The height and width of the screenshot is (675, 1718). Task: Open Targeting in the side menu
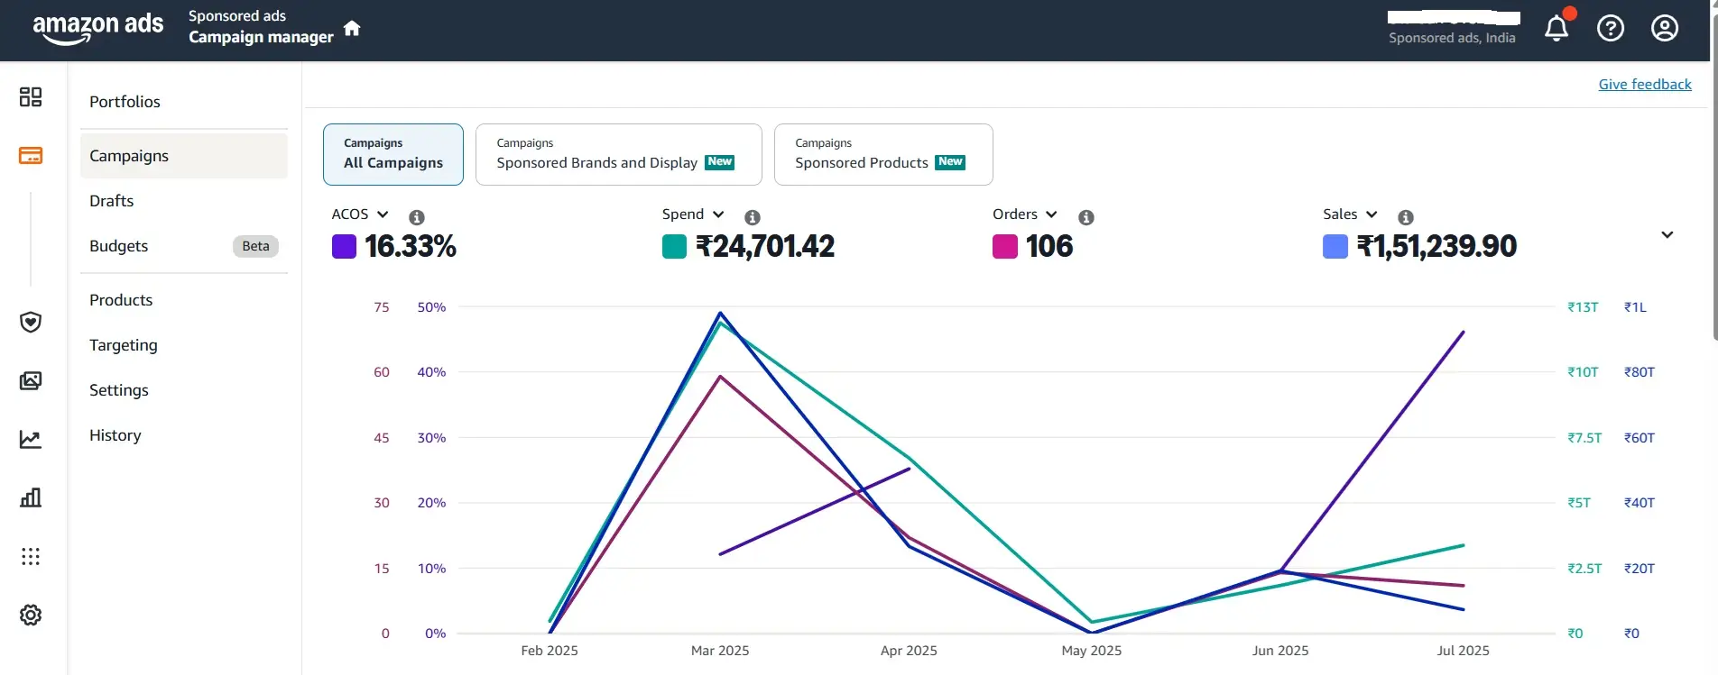click(124, 345)
